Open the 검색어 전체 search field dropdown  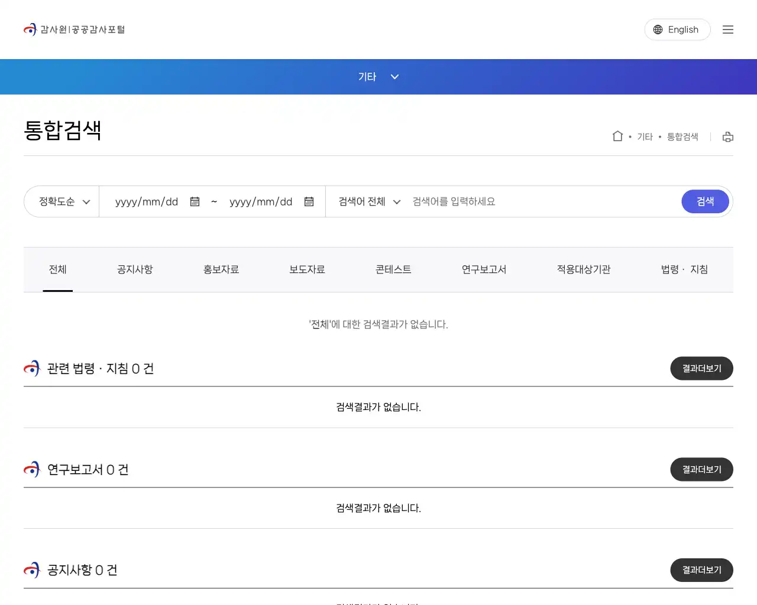coord(368,201)
